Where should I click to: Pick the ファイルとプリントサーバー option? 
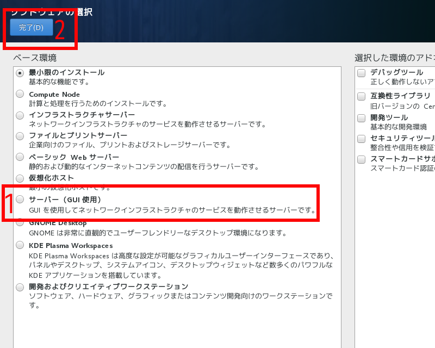(x=20, y=136)
